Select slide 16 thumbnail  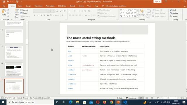(x=14, y=69)
